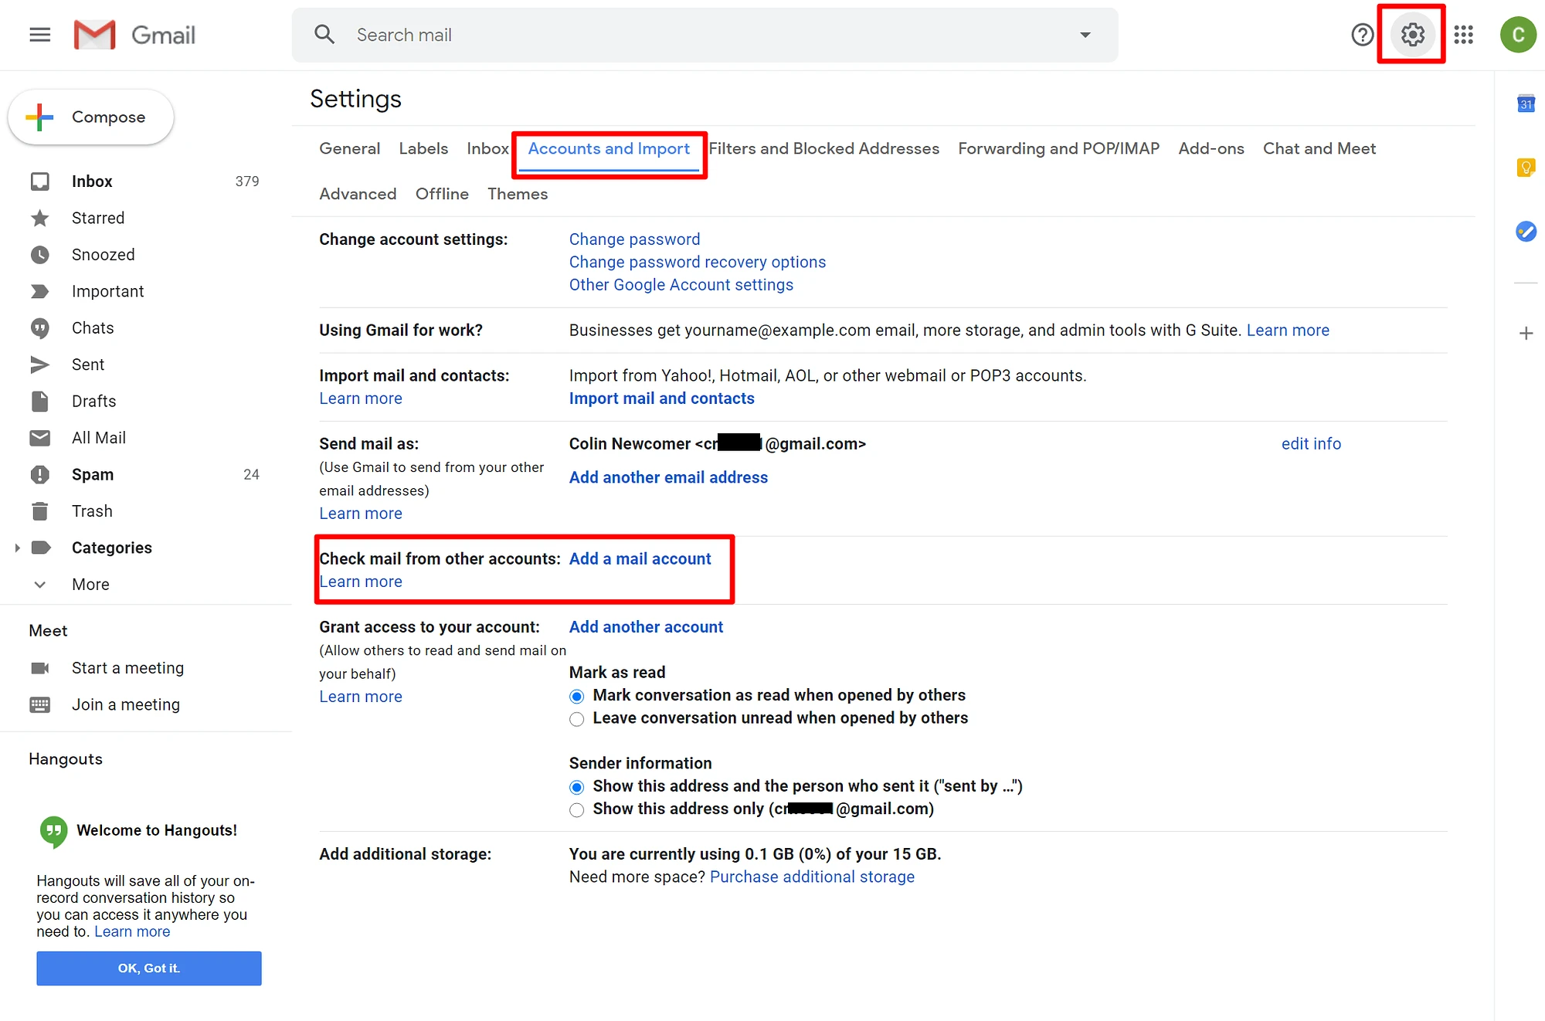The height and width of the screenshot is (1021, 1545).
Task: Click the Start a meeting camera icon
Action: tap(40, 668)
